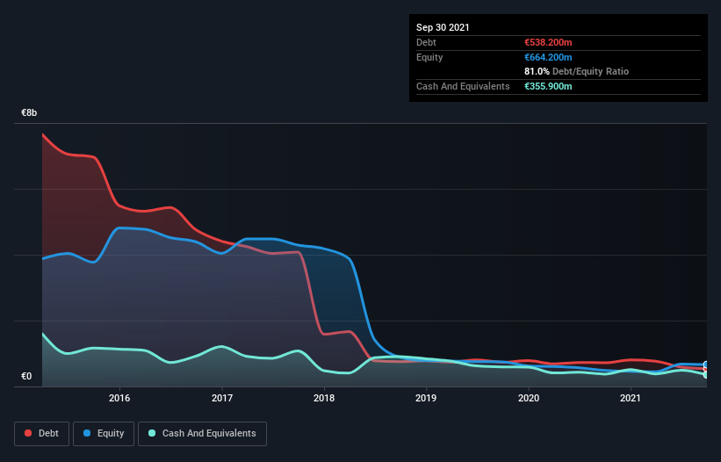Viewport: 721px width, 462px height.
Task: Click the Sep 30 2021 tooltip date
Action: [443, 27]
